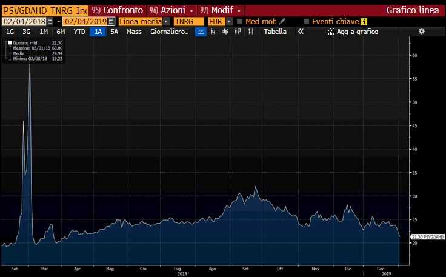Click the Agg a grafico chart icon
Viewport: 446px width, 277px height.
pos(330,32)
